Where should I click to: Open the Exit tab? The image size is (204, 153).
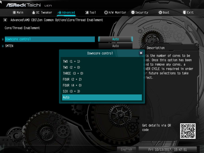tap(188, 12)
